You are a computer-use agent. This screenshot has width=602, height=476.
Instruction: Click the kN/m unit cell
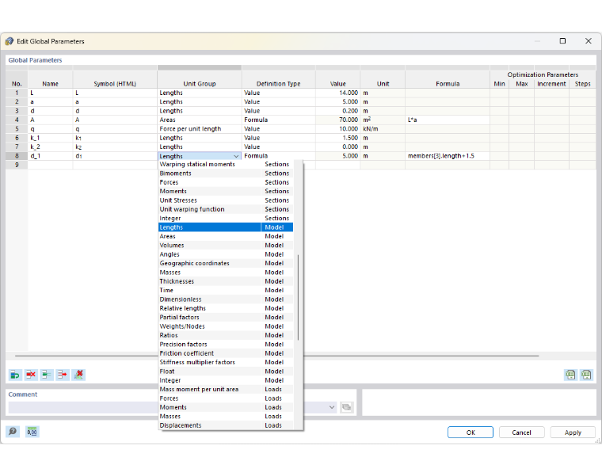click(x=383, y=129)
